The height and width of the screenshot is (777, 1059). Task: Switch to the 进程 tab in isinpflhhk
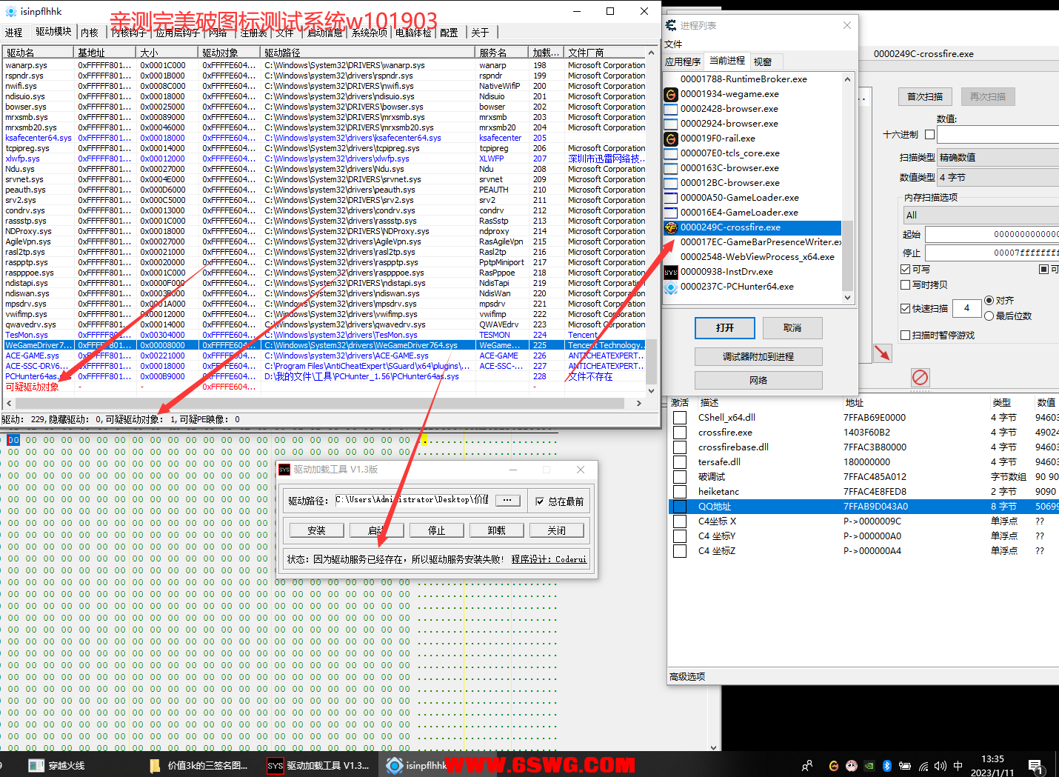coord(13,33)
